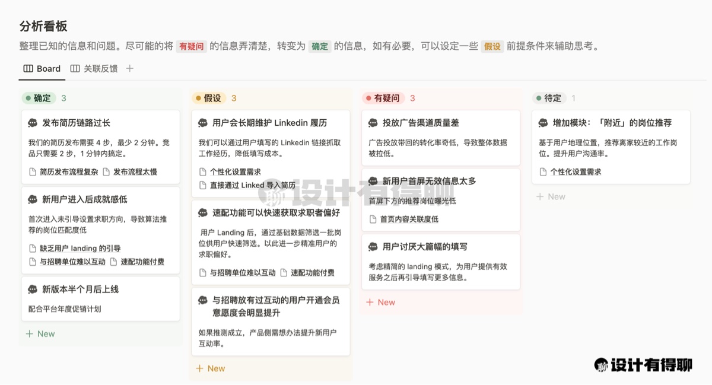
Task: Add a new card under 有疑问 column
Action: pos(380,303)
